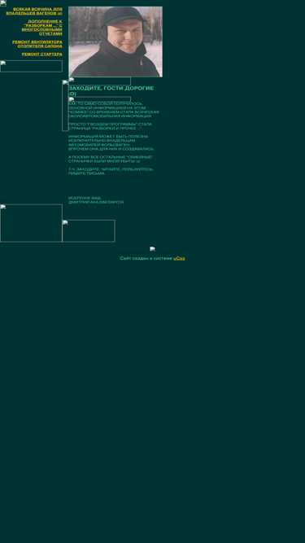
Task: Follow the uCoz link in the footer
Action: (x=179, y=258)
